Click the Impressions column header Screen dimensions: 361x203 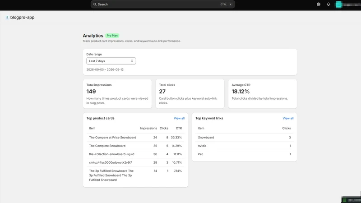pos(148,128)
